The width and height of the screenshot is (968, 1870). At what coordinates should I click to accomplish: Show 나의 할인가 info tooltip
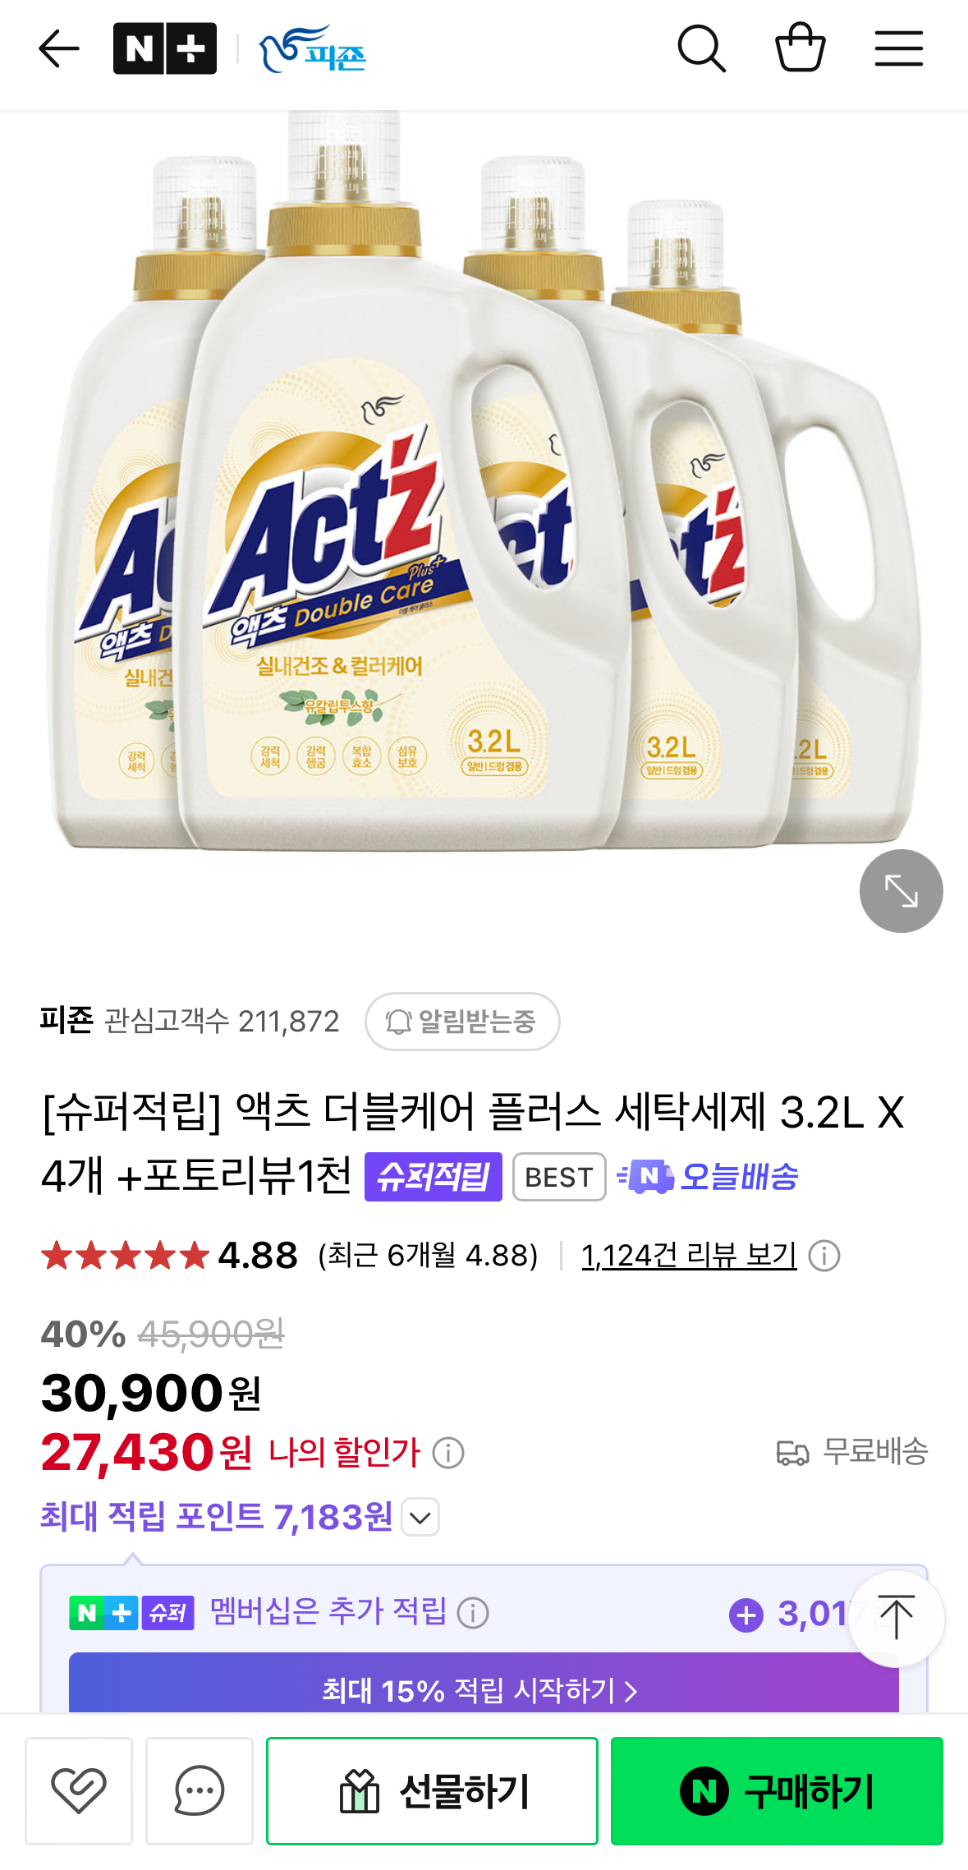tap(448, 1453)
